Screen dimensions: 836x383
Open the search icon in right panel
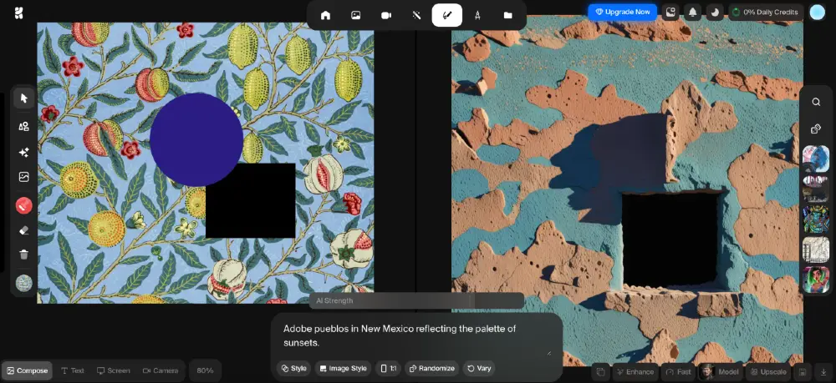point(816,102)
